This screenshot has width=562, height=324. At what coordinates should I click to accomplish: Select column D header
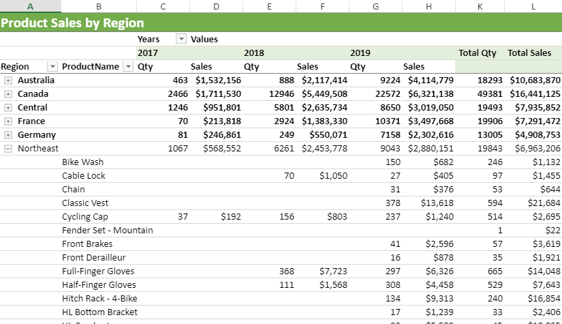point(216,6)
